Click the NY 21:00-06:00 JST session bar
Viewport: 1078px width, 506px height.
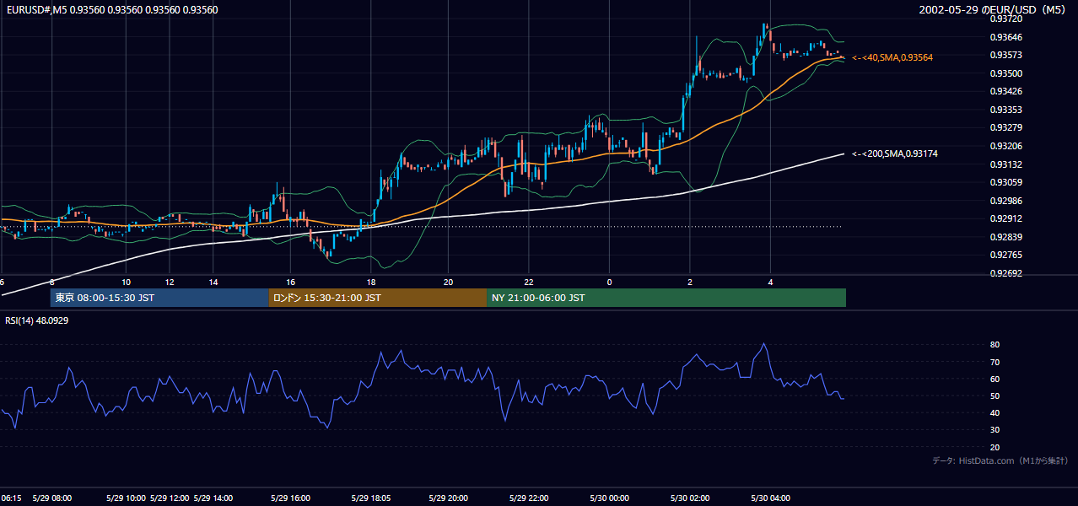[666, 298]
